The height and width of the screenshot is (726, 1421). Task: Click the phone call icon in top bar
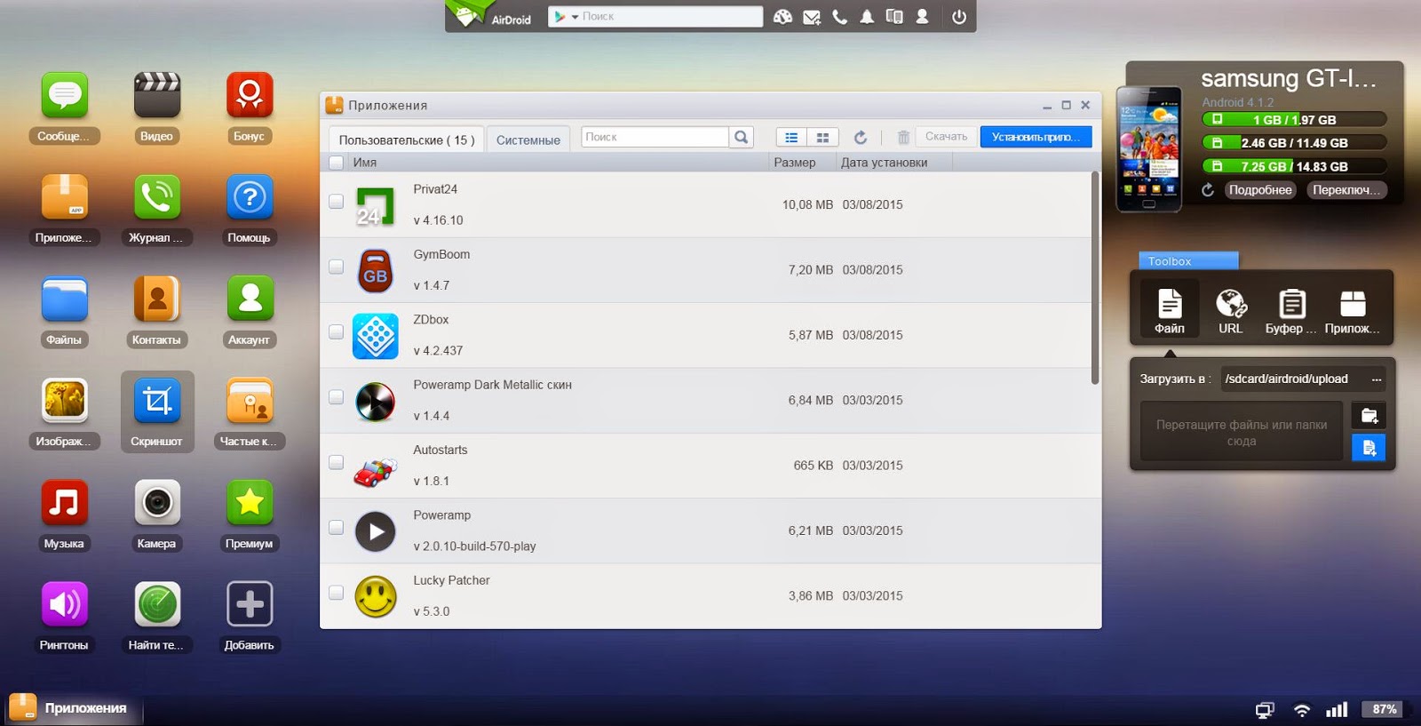click(x=839, y=17)
